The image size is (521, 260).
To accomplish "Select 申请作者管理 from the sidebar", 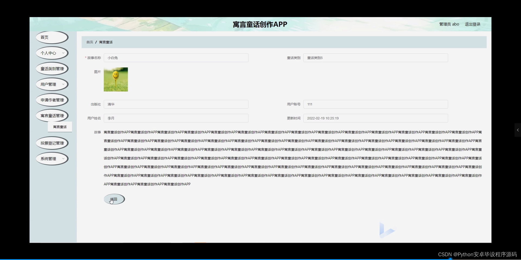I will click(52, 100).
